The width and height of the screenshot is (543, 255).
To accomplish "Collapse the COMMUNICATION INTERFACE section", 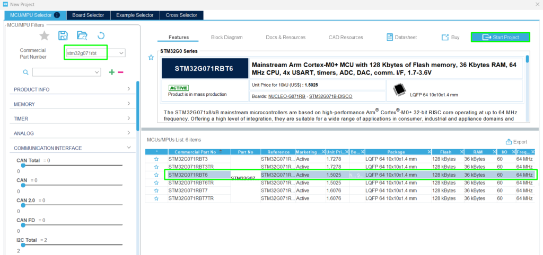I will [128, 148].
